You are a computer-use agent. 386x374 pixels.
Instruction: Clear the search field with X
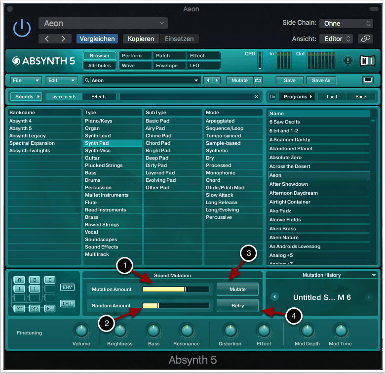256,97
